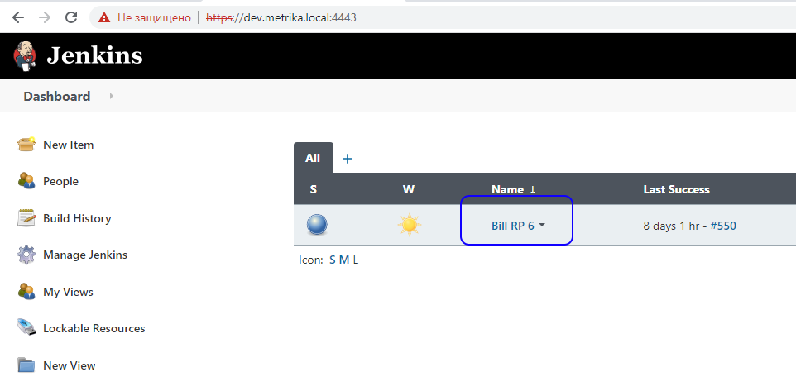Reload the page with refresh icon
796x391 pixels.
(72, 17)
